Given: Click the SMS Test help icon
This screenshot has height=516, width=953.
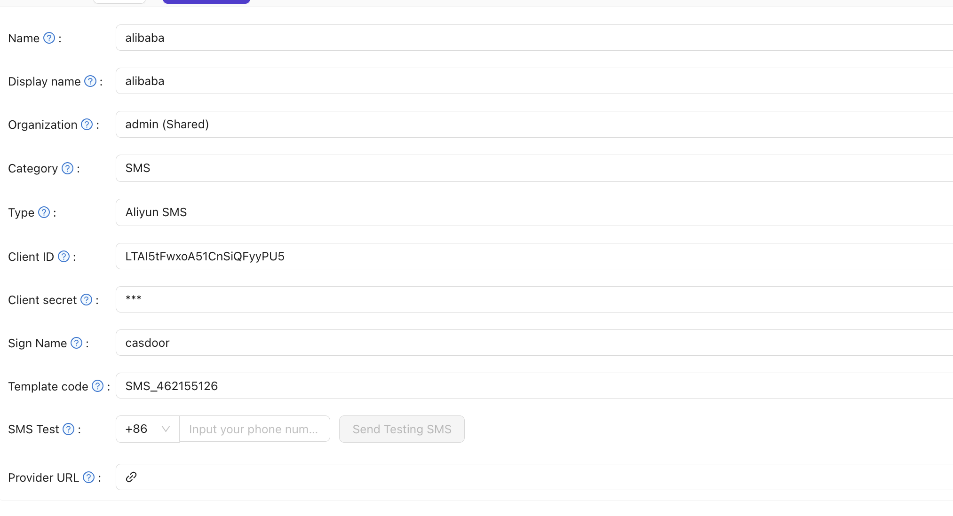Looking at the screenshot, I should [68, 429].
